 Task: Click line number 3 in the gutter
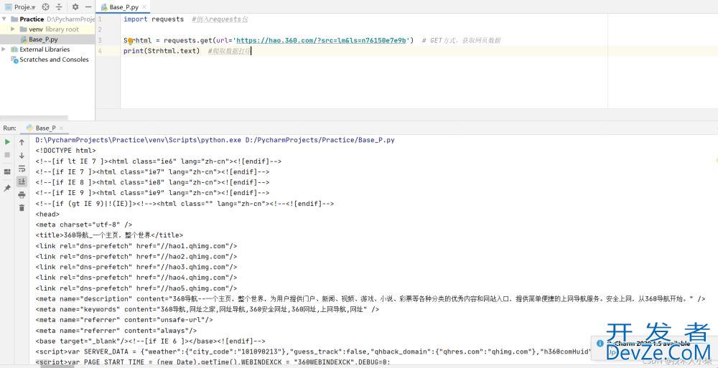click(100, 40)
